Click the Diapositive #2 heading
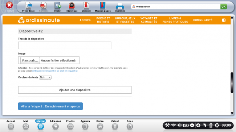The height and width of the screenshot is (132, 236). tap(31, 31)
